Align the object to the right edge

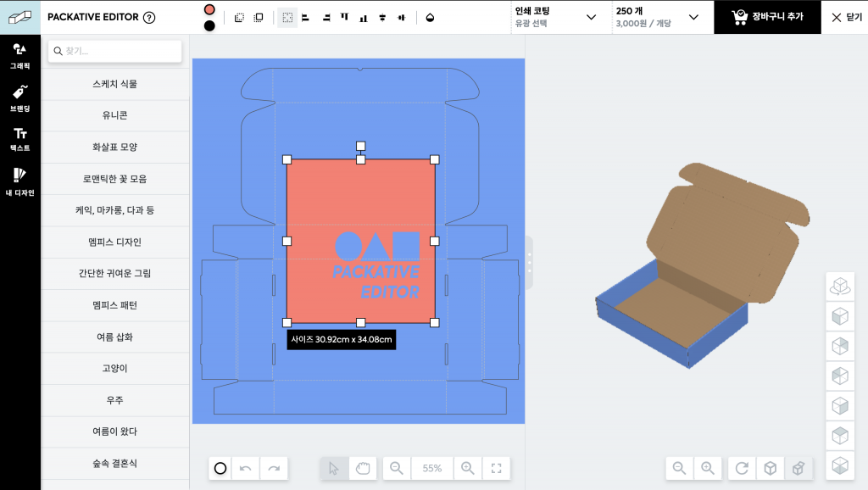pyautogui.click(x=326, y=18)
